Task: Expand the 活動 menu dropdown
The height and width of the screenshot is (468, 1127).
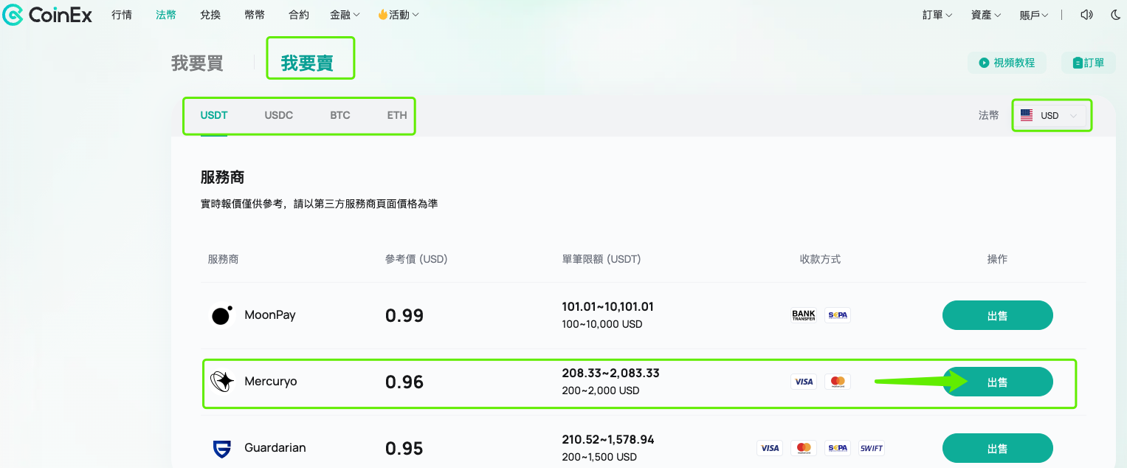Action: point(399,15)
